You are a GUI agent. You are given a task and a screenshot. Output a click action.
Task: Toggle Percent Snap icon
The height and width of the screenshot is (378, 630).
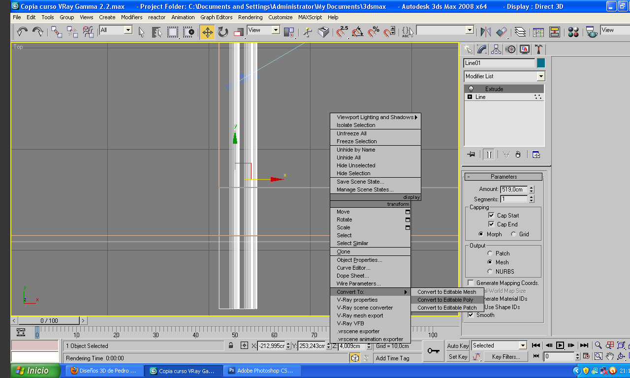pyautogui.click(x=374, y=32)
